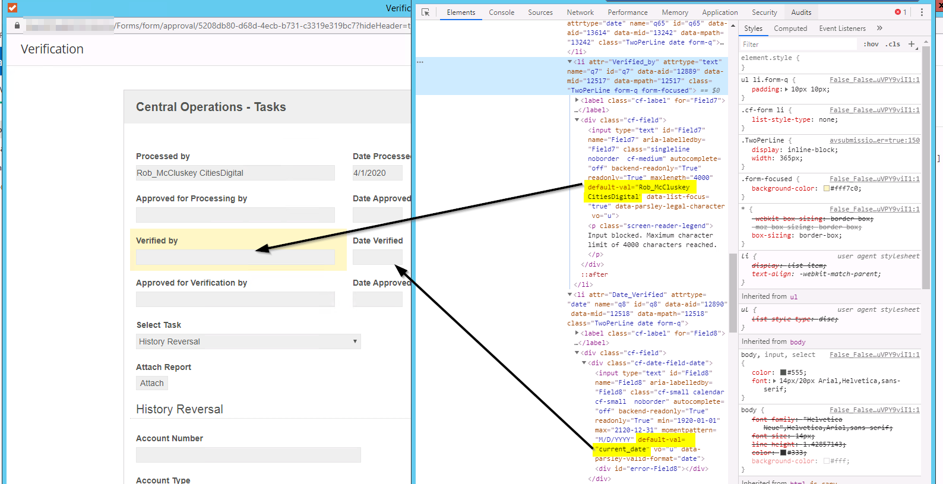This screenshot has height=484, width=943.
Task: Click the ellipsis beside the selected DOM node
Action: click(x=420, y=62)
